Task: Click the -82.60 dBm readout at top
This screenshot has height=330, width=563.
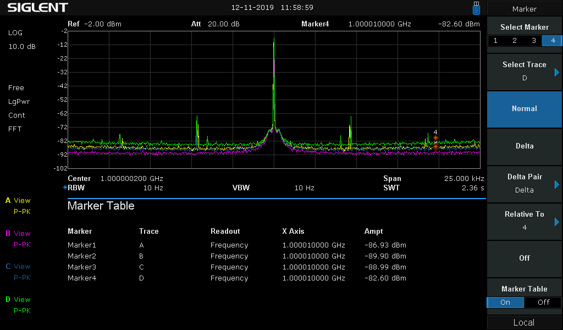Action: pos(459,24)
